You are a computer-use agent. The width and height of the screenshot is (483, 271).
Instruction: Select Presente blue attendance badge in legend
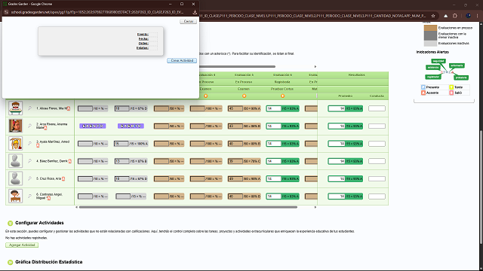[x=423, y=87]
